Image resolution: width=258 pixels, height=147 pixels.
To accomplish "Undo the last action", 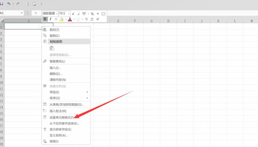I will pos(9,4).
